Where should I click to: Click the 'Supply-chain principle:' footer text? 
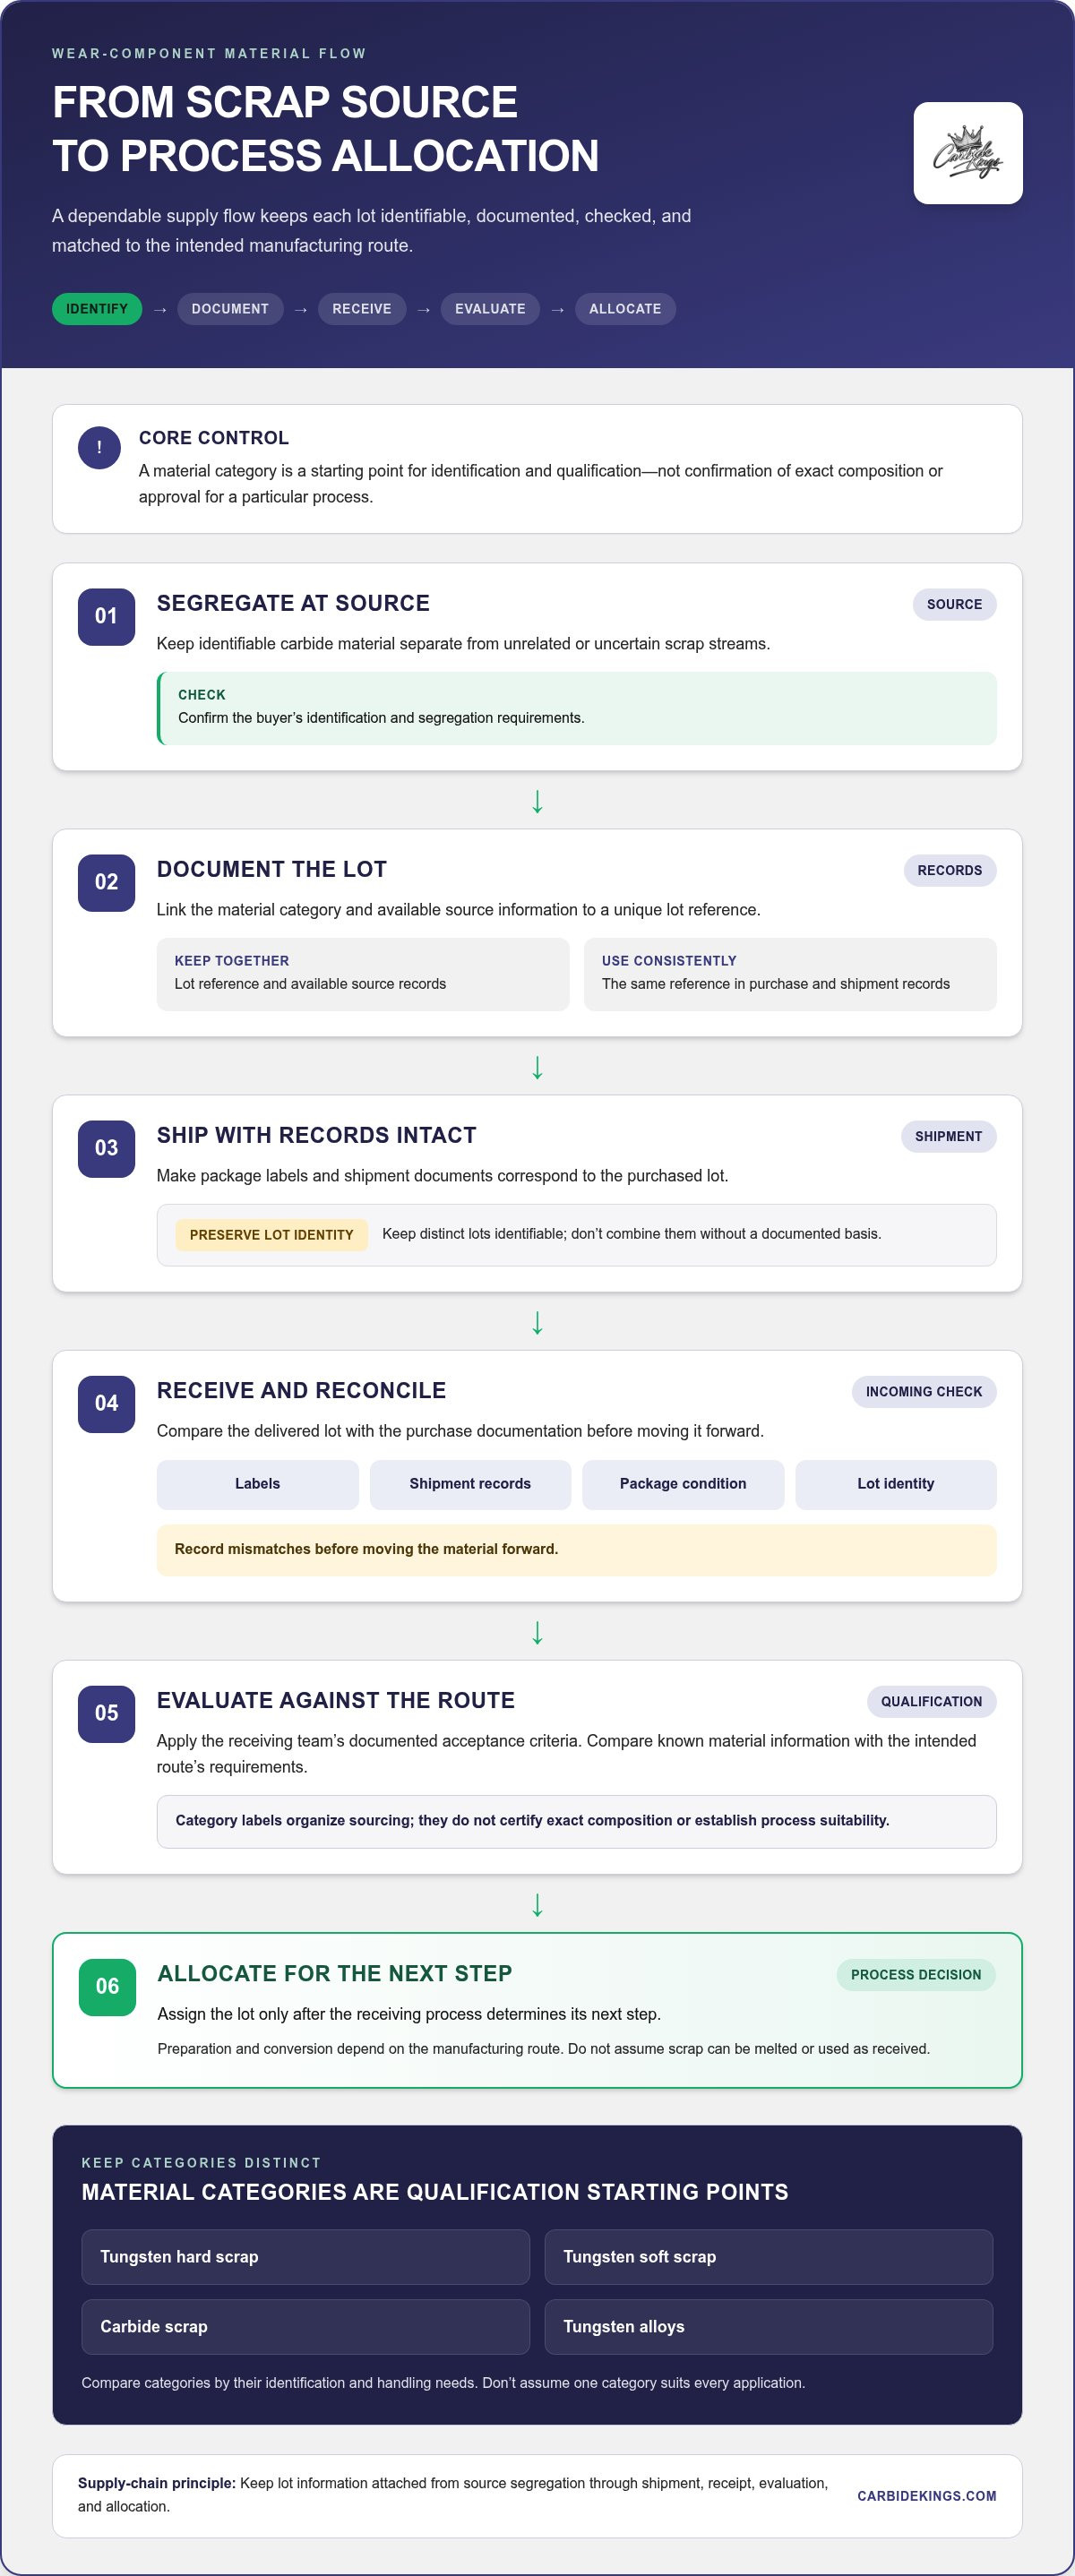point(157,2483)
